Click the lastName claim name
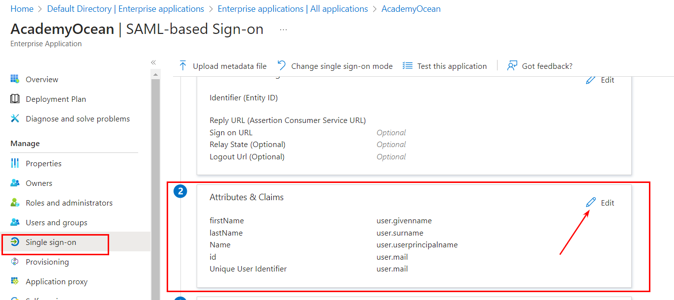 [x=226, y=233]
